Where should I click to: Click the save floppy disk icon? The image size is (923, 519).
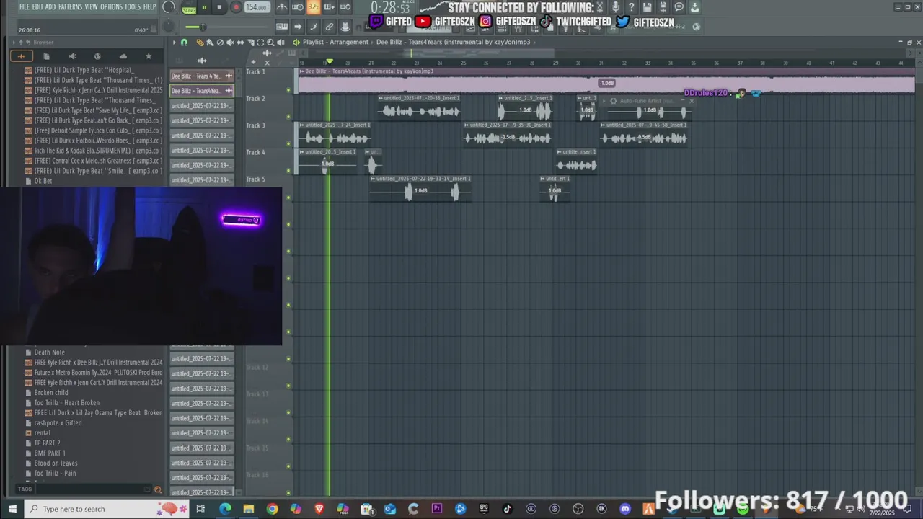point(647,7)
